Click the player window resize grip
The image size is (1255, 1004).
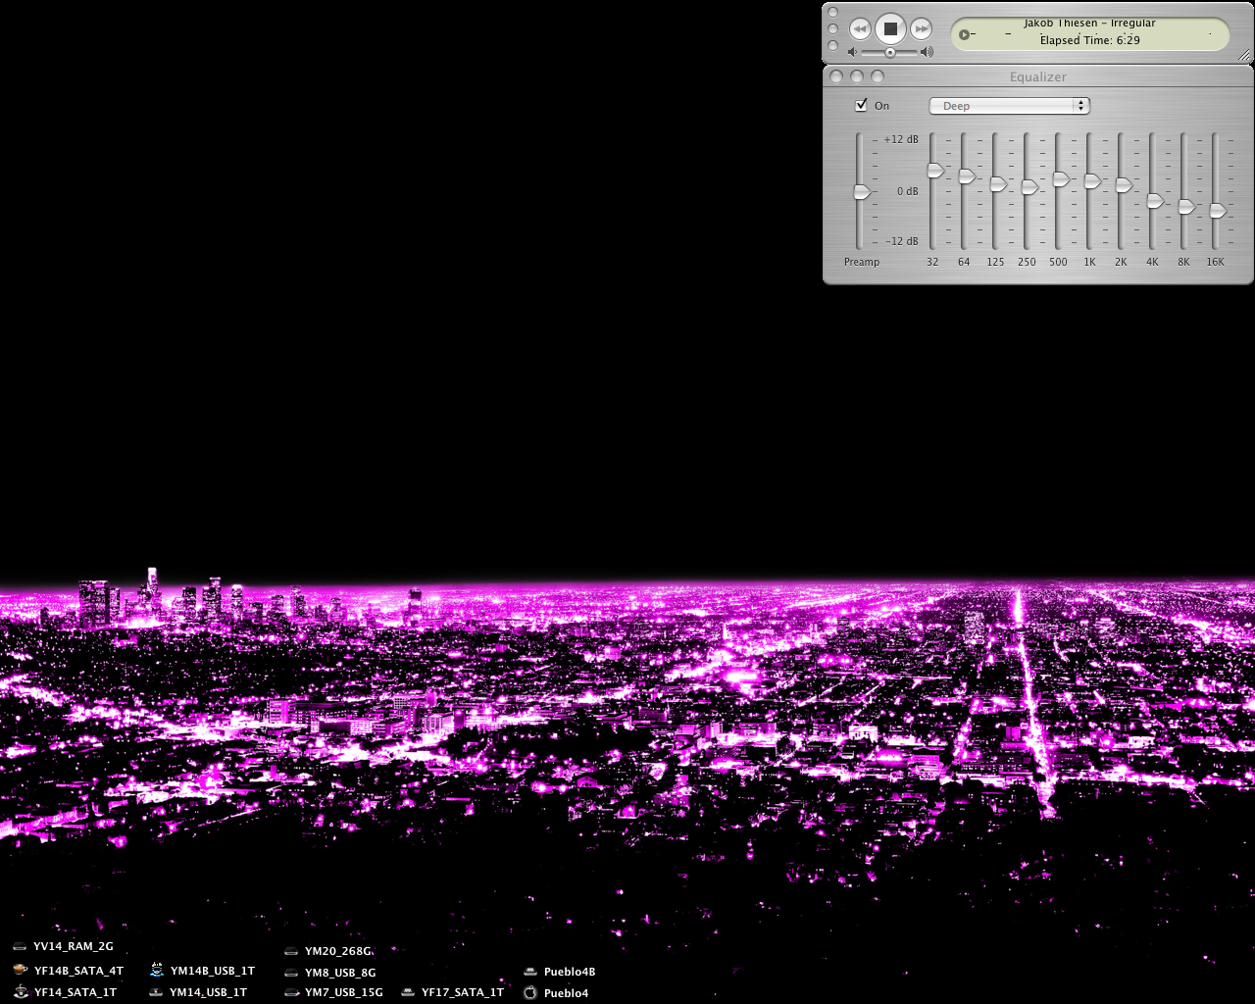(x=1244, y=56)
